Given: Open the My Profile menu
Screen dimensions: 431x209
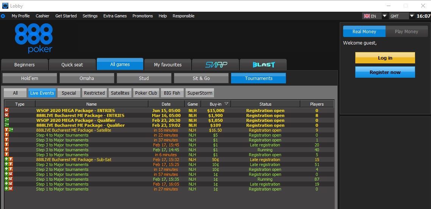Looking at the screenshot, I should coord(20,16).
